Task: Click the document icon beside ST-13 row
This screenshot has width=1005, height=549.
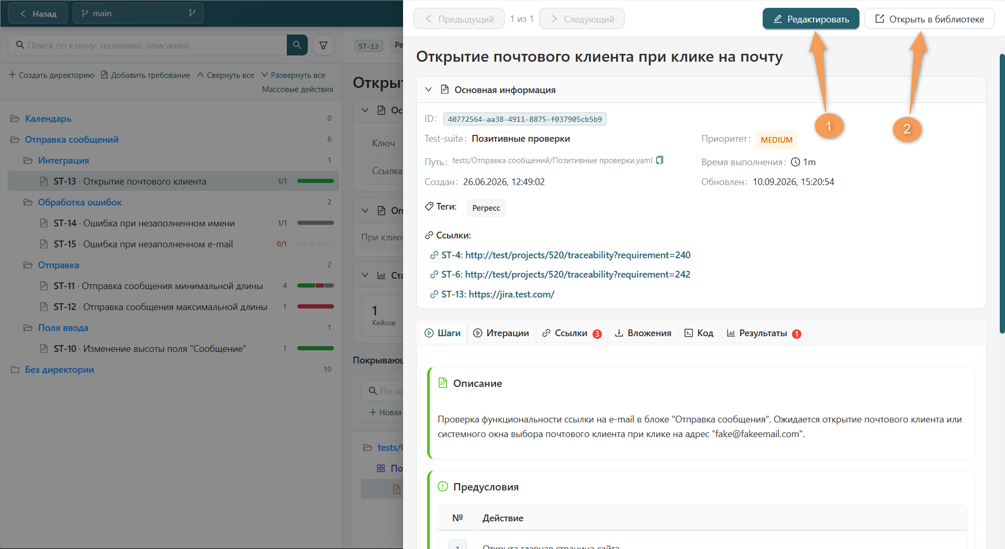Action: (x=44, y=181)
